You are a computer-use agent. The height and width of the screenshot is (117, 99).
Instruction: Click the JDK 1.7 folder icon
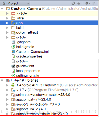(x=13, y=90)
